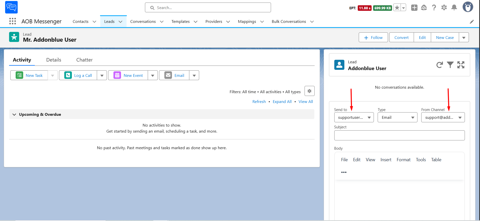480x221 pixels.
Task: Open the Setup gear icon
Action: pyautogui.click(x=444, y=8)
